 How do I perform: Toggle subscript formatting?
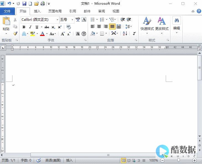click(53, 27)
